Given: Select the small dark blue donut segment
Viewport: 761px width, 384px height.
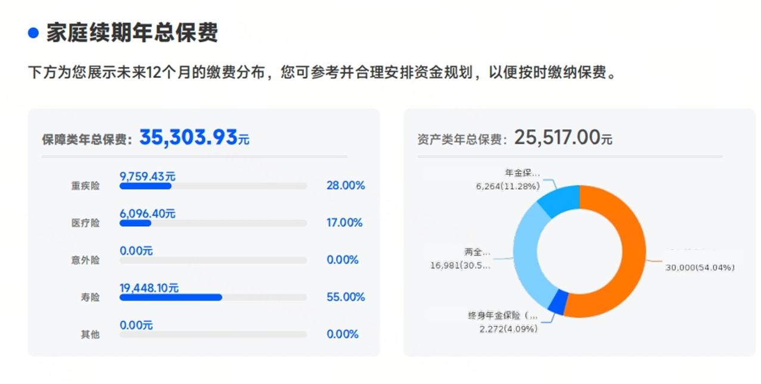Looking at the screenshot, I should click(x=558, y=302).
